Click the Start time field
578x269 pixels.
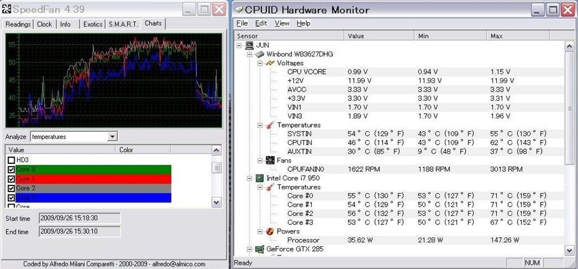80,218
